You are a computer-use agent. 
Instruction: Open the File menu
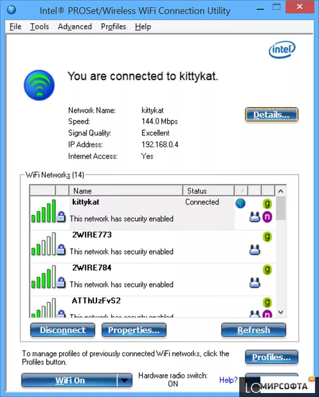pos(15,27)
